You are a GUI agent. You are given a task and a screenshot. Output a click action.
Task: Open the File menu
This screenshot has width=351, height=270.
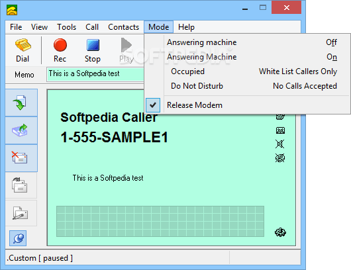(16, 27)
